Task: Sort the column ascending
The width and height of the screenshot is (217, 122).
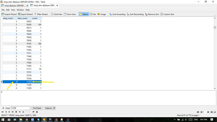Action: point(117,14)
